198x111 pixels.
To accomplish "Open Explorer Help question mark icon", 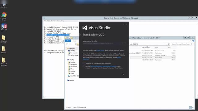I will [193, 41].
